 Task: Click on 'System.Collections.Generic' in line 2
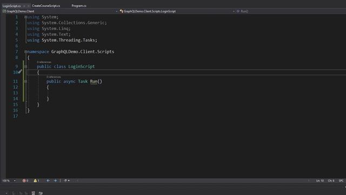tap(73, 23)
